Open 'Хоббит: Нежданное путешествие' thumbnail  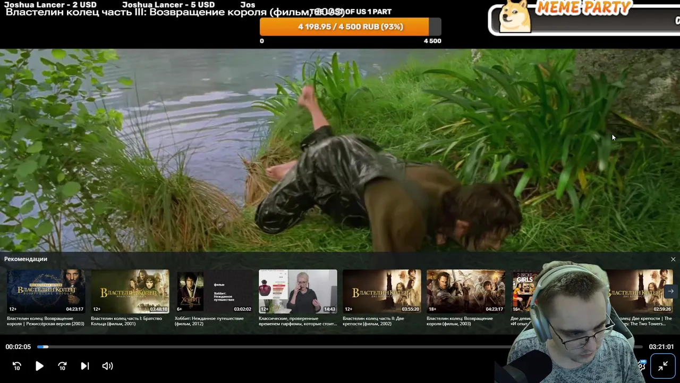(214, 291)
